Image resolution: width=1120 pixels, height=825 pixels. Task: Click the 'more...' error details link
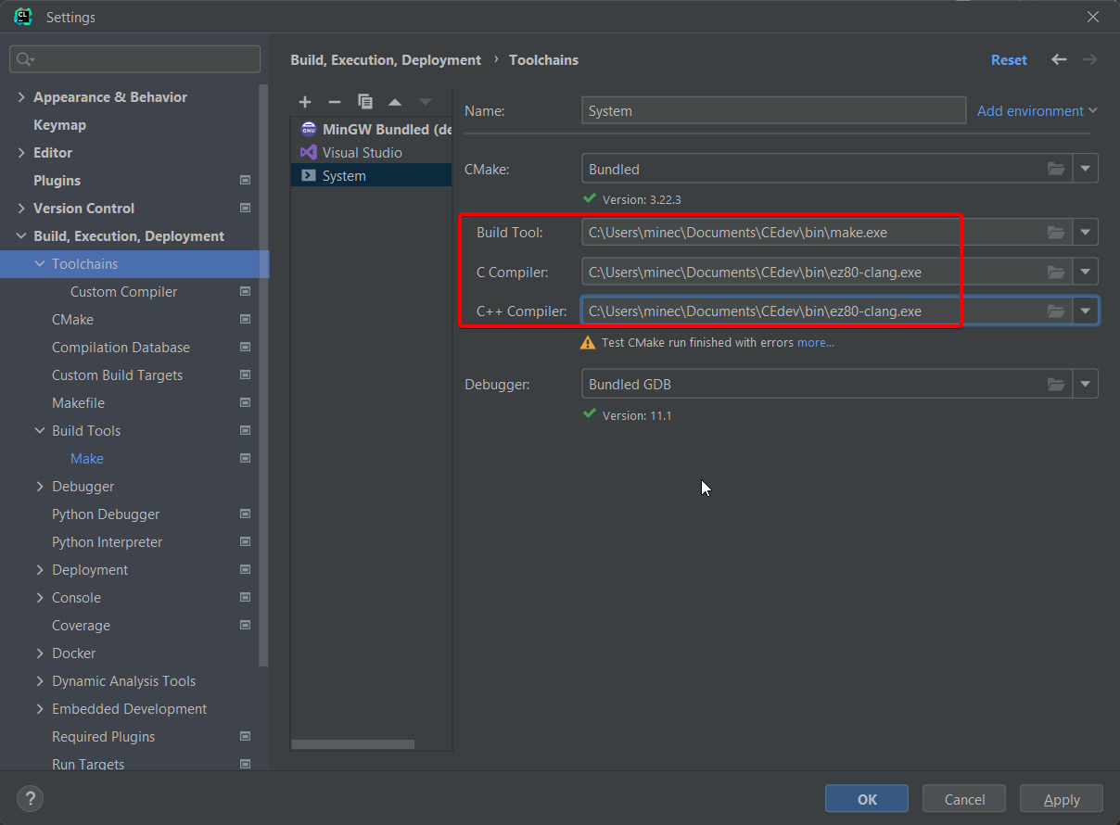[x=815, y=342]
